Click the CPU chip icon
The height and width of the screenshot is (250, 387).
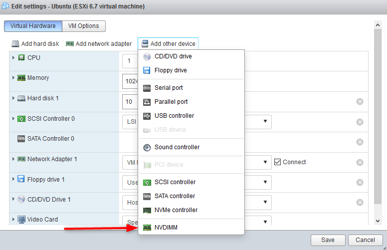21,57
